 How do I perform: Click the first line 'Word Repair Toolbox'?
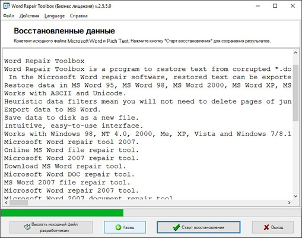click(44, 61)
